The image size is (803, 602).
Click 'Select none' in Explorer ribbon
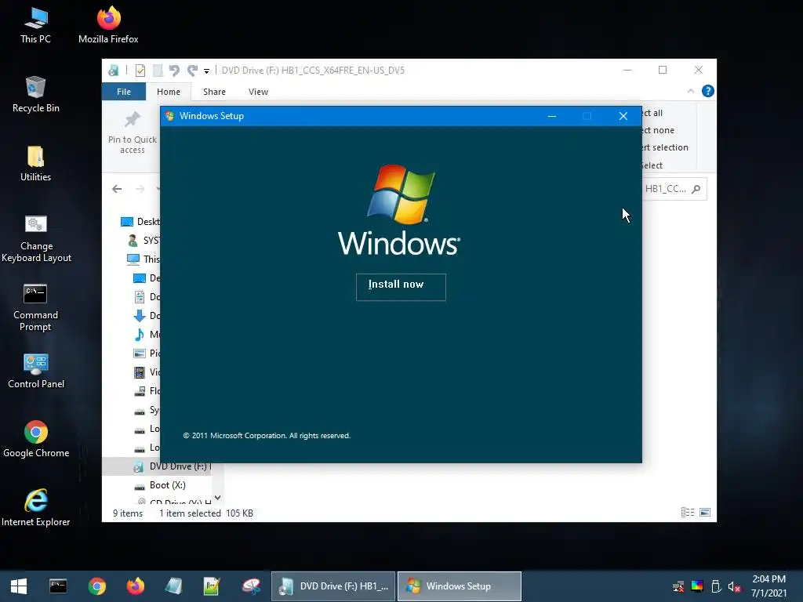[658, 130]
